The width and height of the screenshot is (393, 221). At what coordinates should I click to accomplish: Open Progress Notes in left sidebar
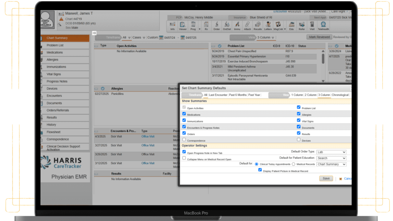tap(57, 81)
